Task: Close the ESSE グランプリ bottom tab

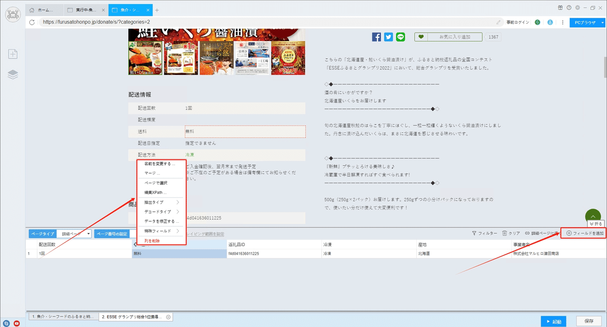Action: coord(168,317)
